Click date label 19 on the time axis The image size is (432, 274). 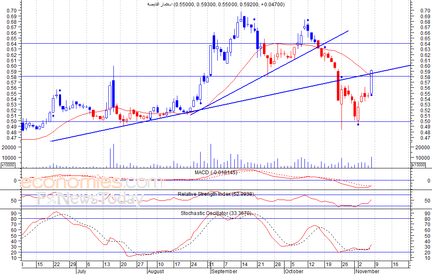[x=328, y=264]
